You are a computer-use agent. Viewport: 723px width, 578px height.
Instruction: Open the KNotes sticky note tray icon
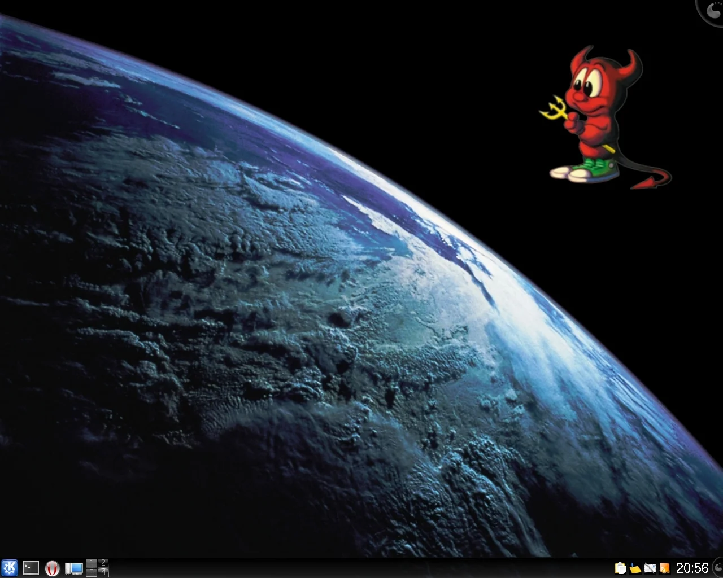point(635,568)
